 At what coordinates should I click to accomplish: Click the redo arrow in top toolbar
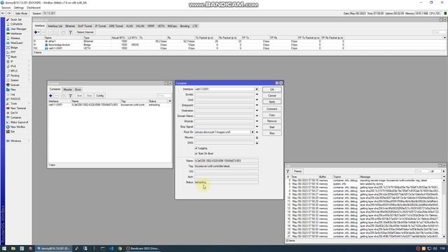[9, 13]
